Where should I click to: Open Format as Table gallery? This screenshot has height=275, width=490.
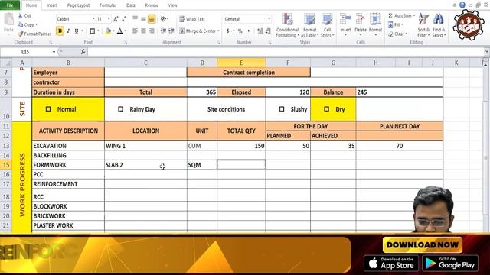309,25
